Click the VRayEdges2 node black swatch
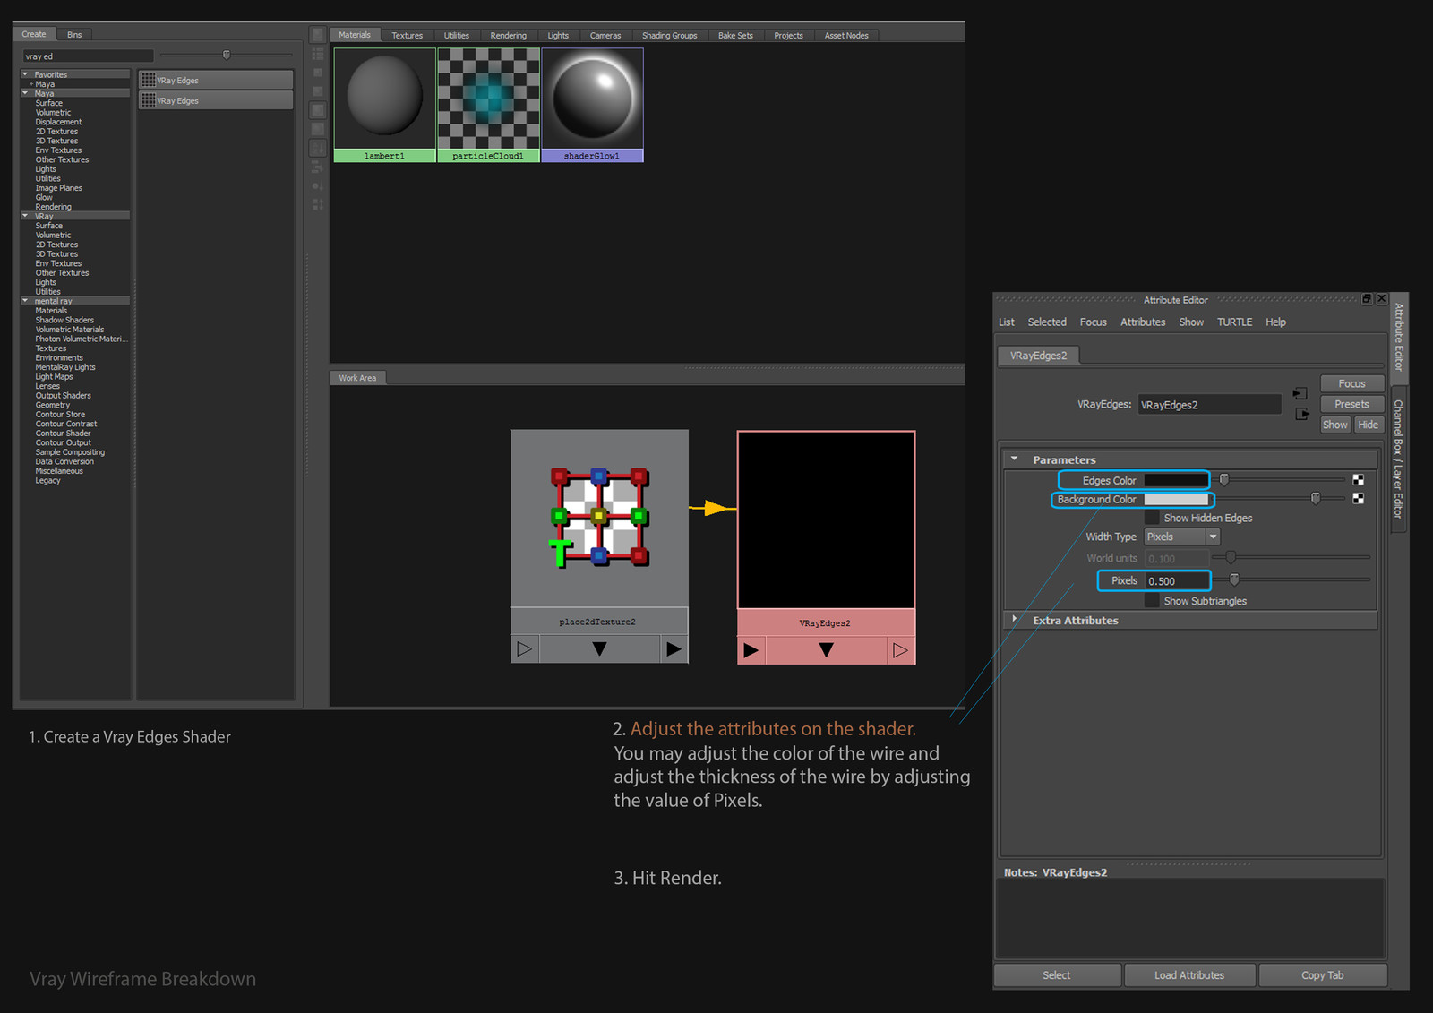Image resolution: width=1433 pixels, height=1013 pixels. click(826, 519)
